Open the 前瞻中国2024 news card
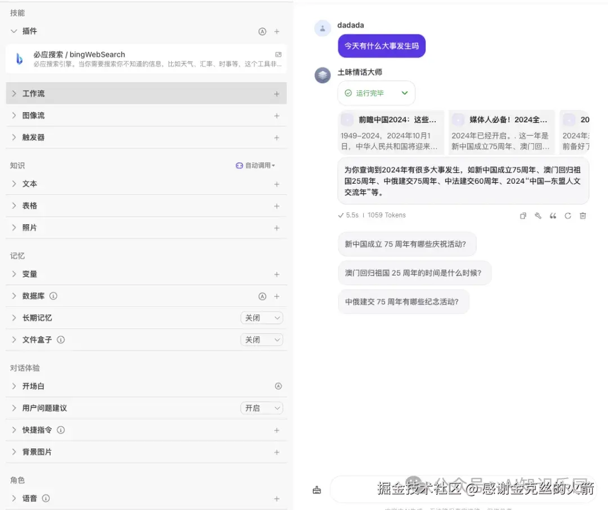 (x=390, y=132)
